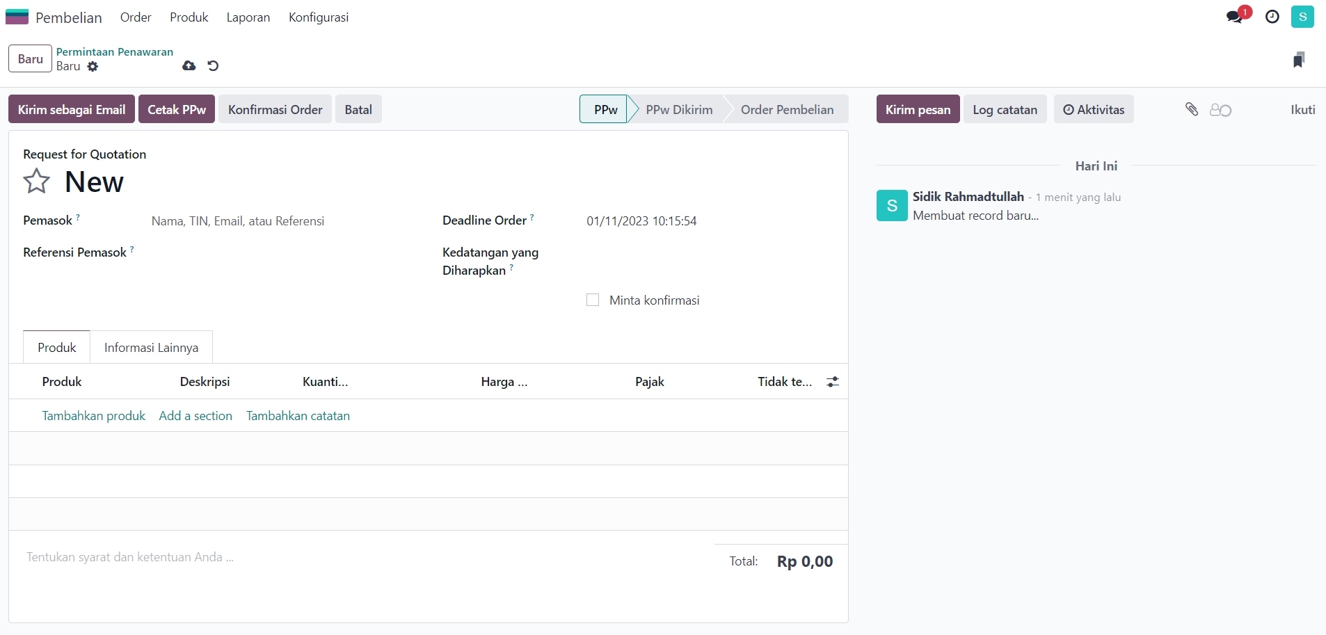Open the messages chat bubble icon
This screenshot has height=635, width=1326.
(x=1235, y=17)
